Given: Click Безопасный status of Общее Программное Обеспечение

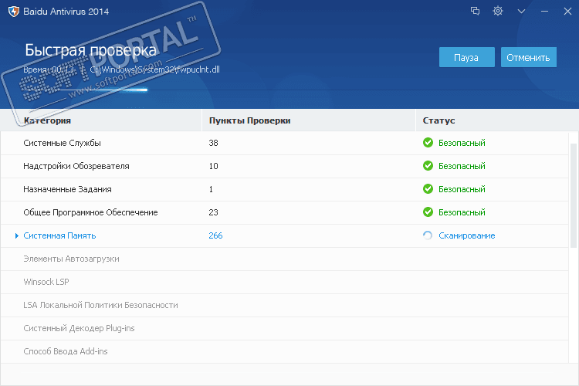Looking at the screenshot, I should pos(462,212).
